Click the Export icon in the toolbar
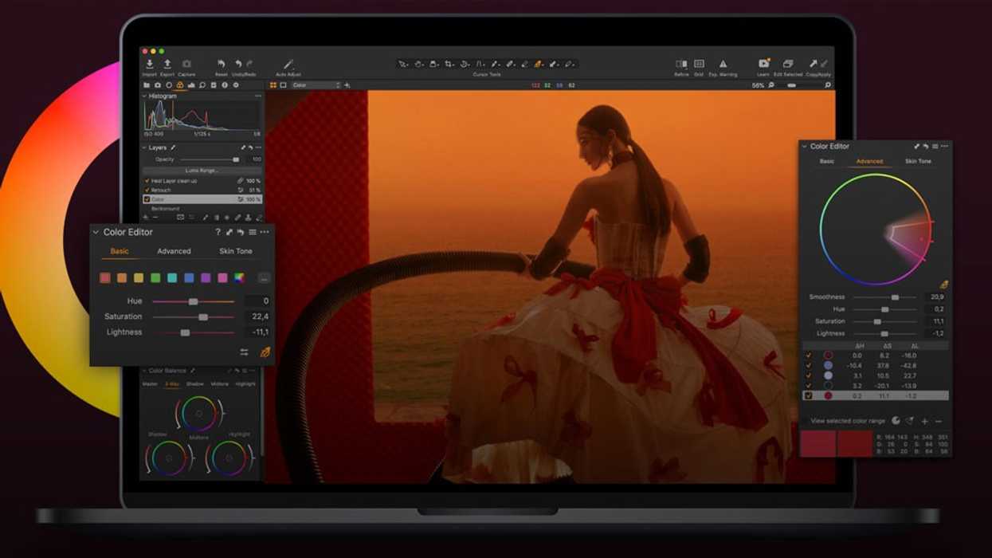 pyautogui.click(x=167, y=64)
